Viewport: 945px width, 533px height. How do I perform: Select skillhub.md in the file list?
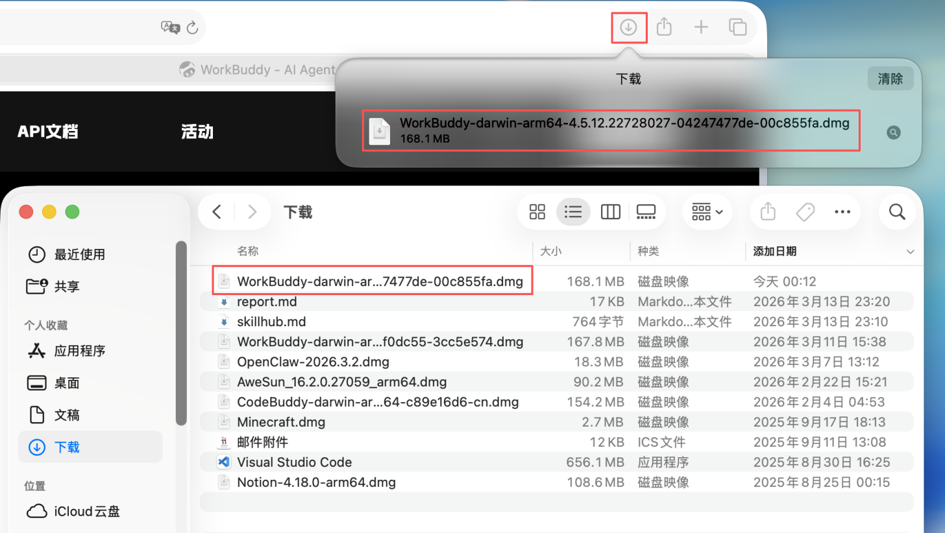271,322
